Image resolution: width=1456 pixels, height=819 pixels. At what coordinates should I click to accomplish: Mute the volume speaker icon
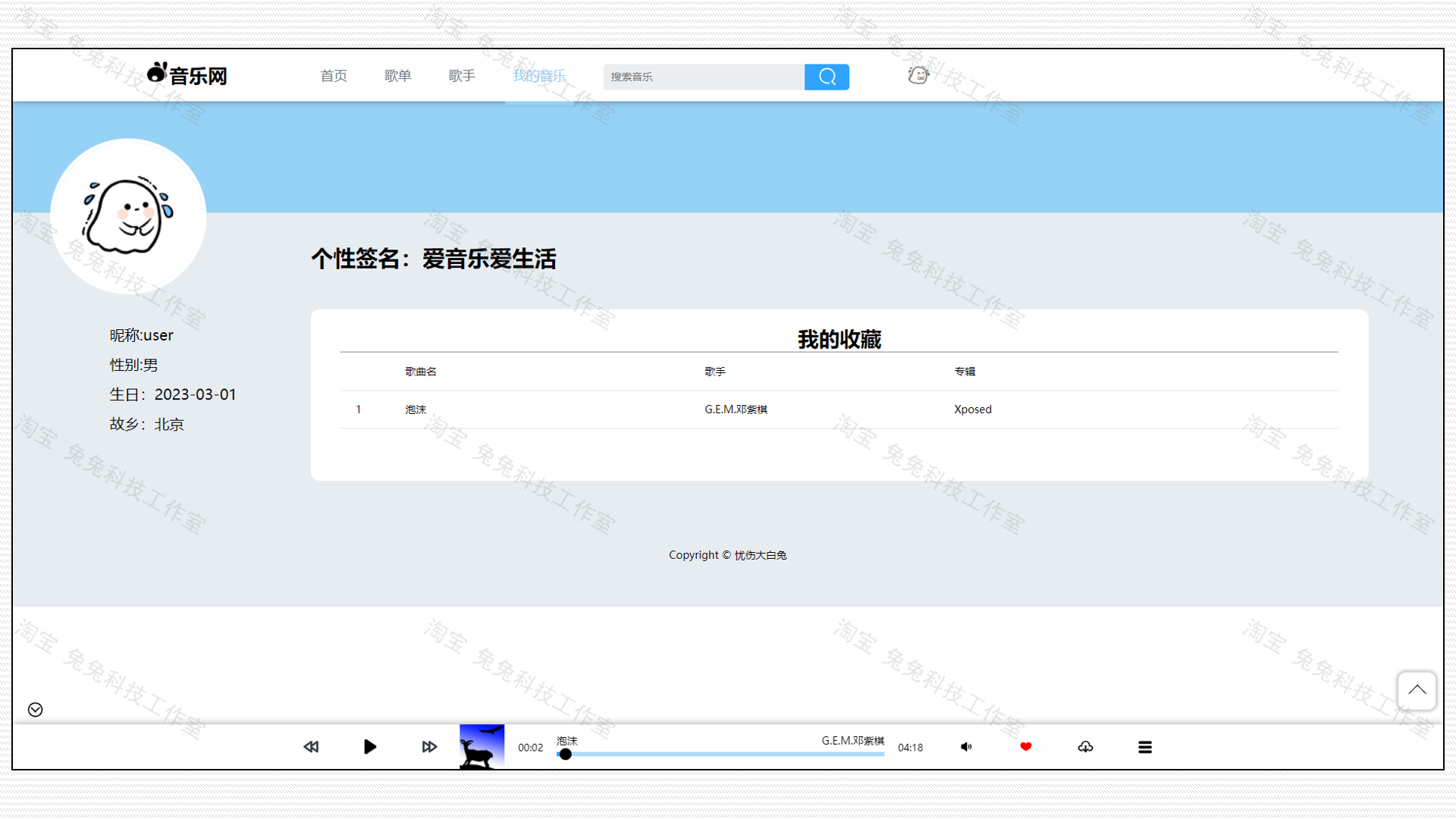966,746
